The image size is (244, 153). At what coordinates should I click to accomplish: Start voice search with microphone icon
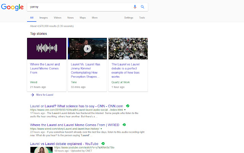tap(135, 7)
